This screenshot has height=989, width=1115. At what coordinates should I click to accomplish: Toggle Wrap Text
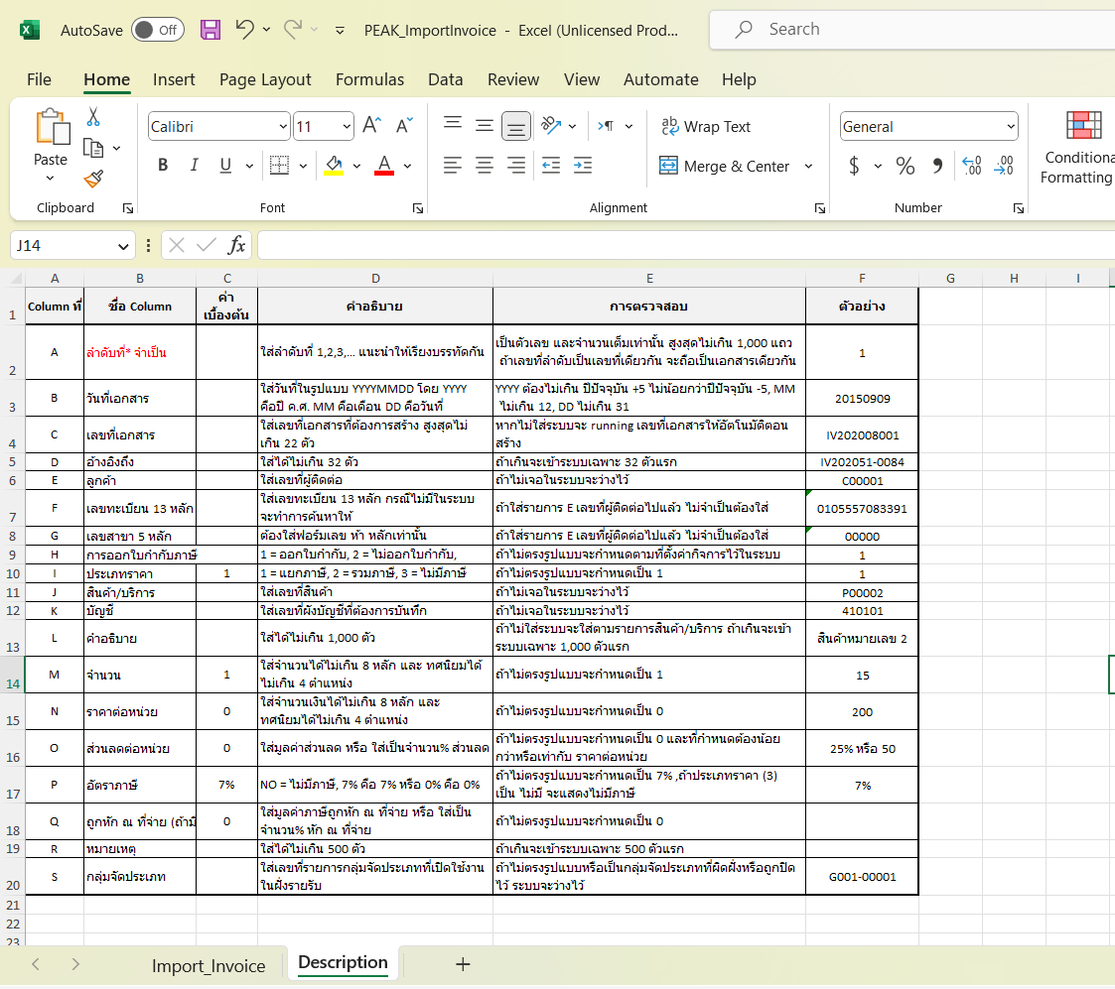(705, 126)
